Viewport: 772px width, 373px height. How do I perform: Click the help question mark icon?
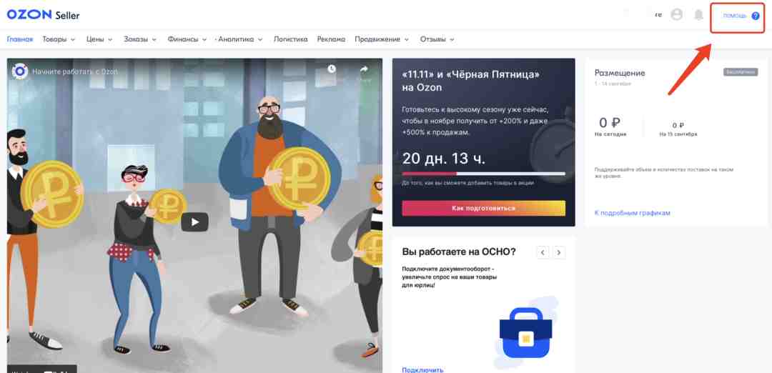tap(756, 16)
